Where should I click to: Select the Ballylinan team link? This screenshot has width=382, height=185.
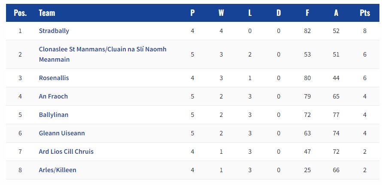(54, 115)
